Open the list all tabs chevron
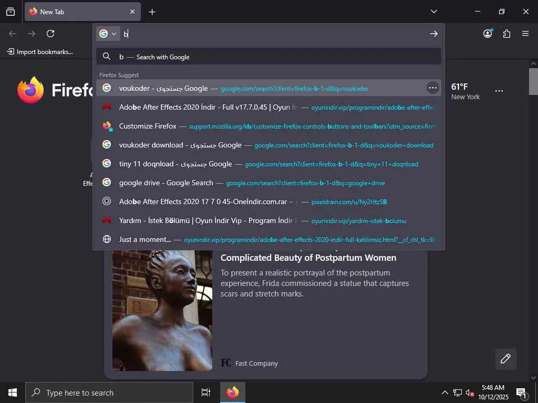Image resolution: width=538 pixels, height=403 pixels. point(433,12)
